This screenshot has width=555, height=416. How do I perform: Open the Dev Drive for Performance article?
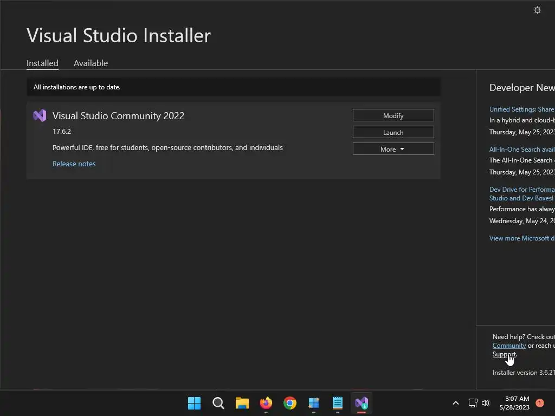pos(522,194)
